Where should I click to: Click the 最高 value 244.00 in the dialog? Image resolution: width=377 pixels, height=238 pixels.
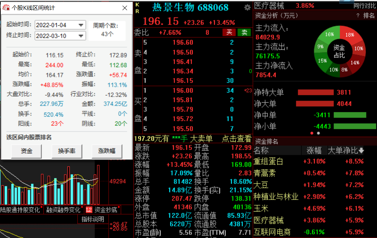[x=54, y=65]
